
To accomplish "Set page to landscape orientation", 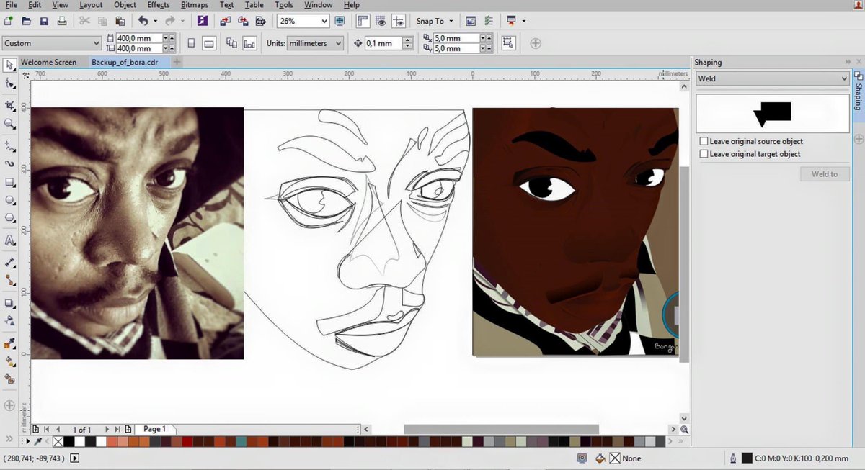I will click(x=208, y=43).
